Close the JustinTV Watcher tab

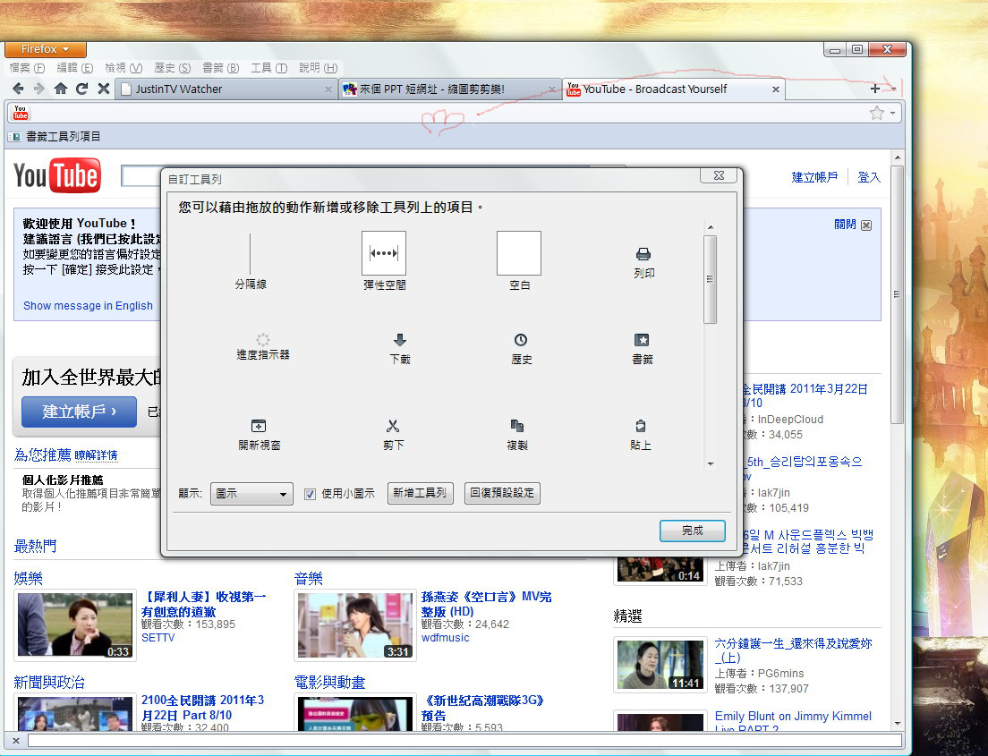tap(328, 89)
